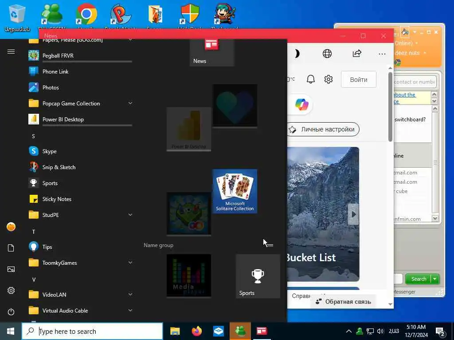
Task: Click Личные настройки personalization button
Action: coord(323,129)
